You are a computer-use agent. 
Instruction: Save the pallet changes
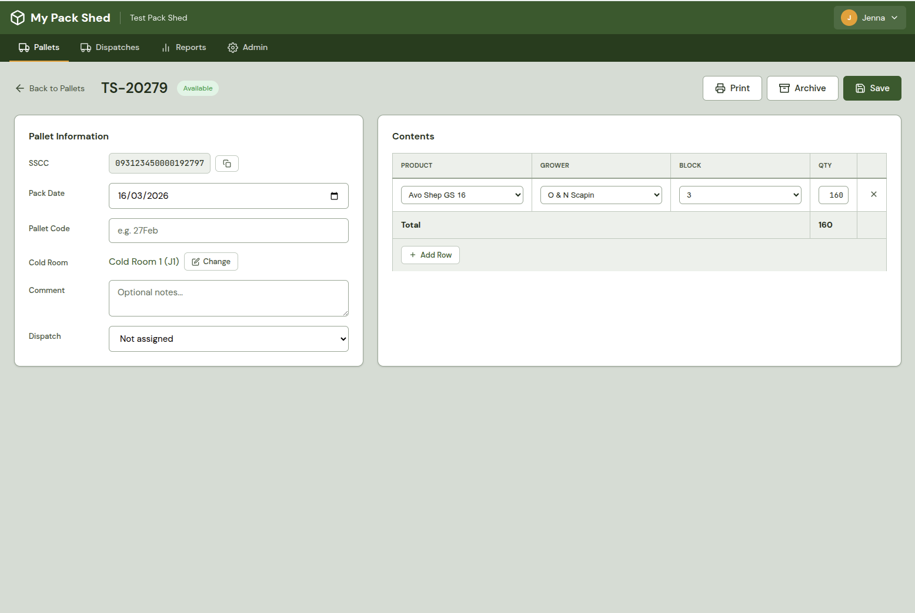(871, 88)
